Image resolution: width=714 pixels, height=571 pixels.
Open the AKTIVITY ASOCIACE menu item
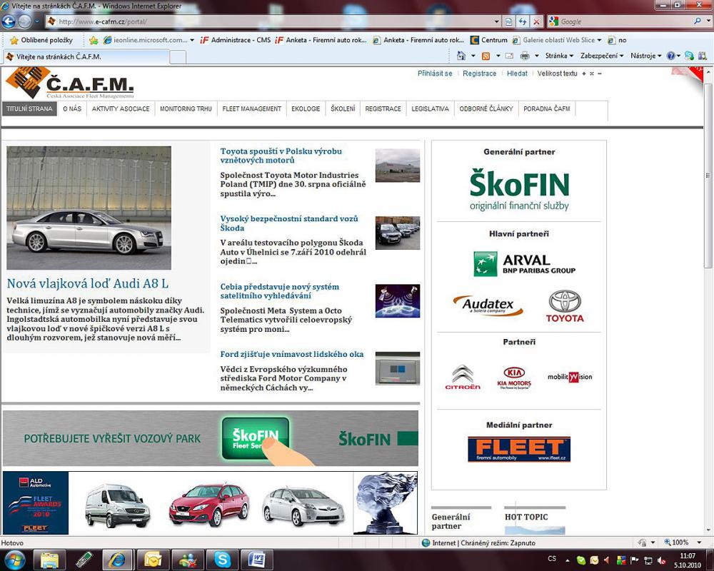pos(121,108)
